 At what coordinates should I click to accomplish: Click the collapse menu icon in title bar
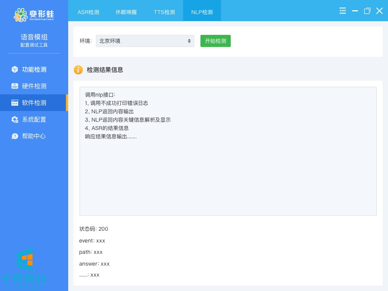point(343,11)
